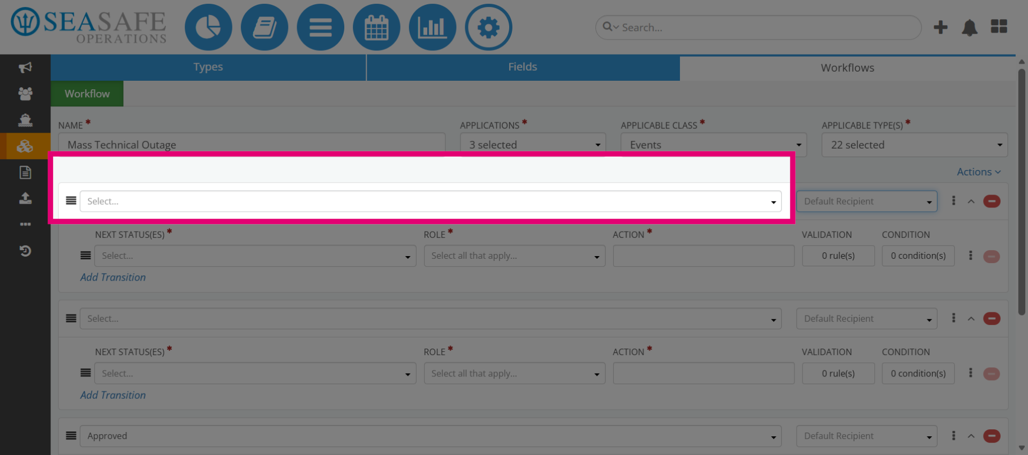Click the search magnifier dropdown icon

(x=610, y=27)
